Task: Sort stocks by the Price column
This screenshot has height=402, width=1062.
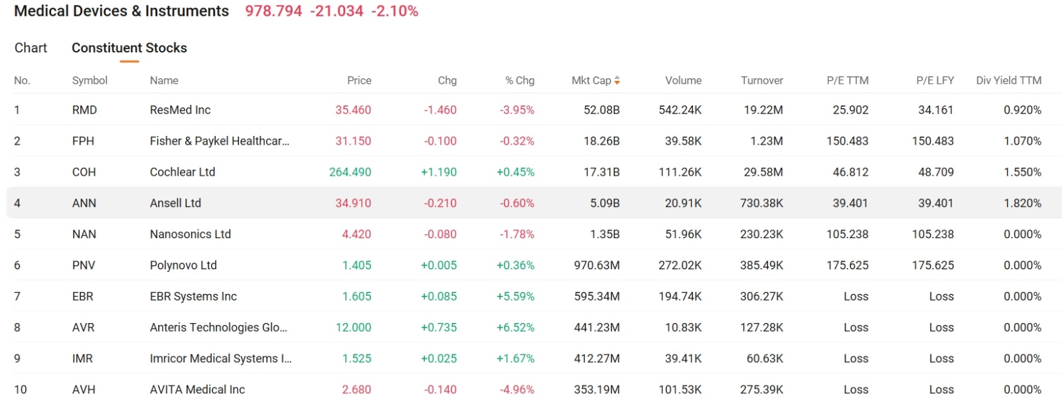Action: click(359, 80)
